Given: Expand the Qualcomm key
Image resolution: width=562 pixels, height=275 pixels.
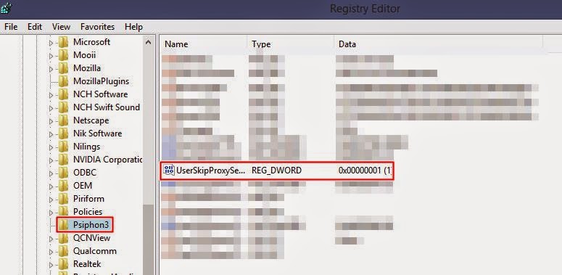Looking at the screenshot, I should 51,252.
